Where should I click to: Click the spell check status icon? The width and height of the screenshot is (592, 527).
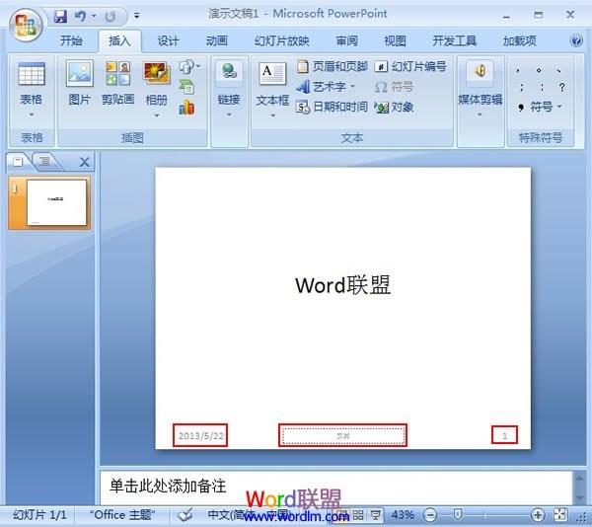point(185,514)
